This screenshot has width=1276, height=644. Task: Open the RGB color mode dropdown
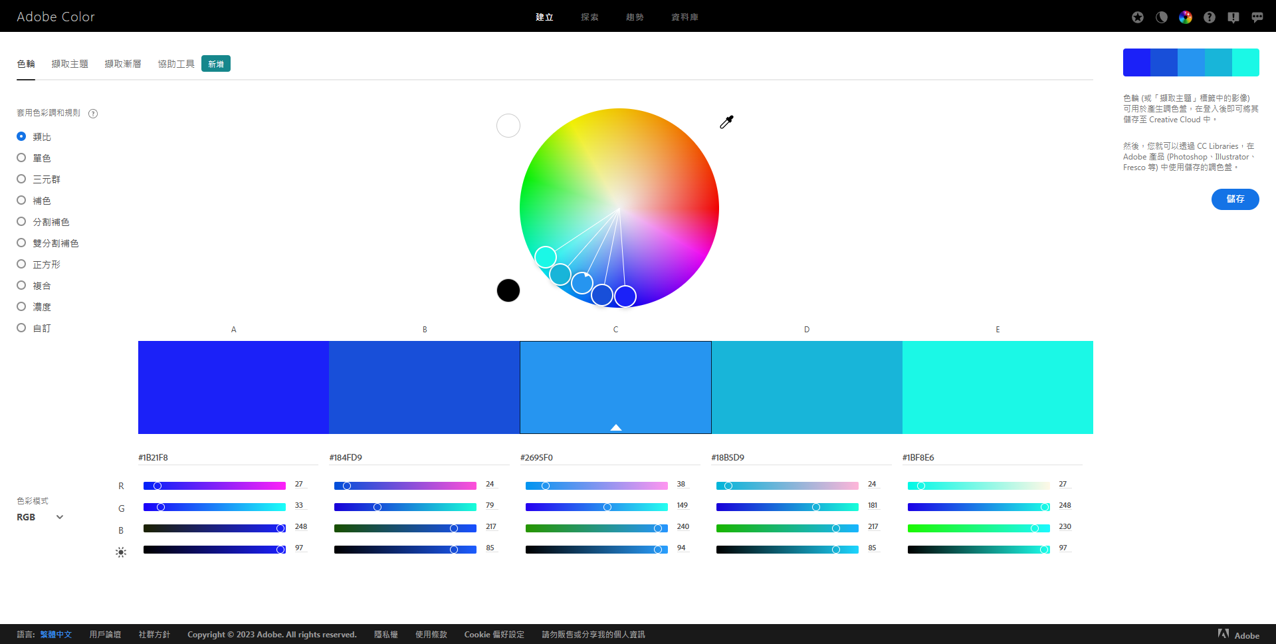(40, 517)
